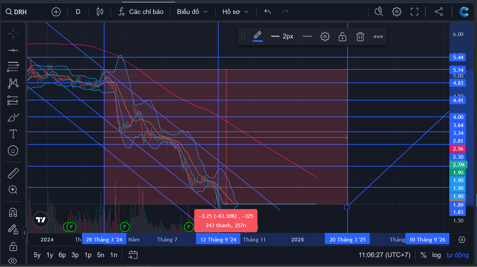Open line color pencil picker
The width and height of the screenshot is (477, 267).
(x=258, y=36)
